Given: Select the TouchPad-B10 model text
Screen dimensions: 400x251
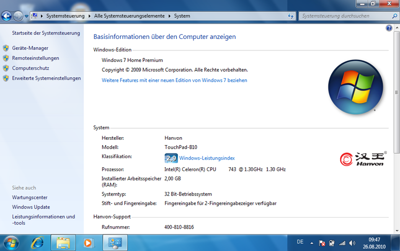Looking at the screenshot, I should click(181, 147).
